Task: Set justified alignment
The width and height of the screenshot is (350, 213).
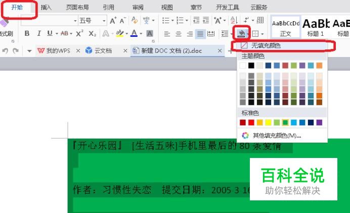Action: (x=200, y=34)
